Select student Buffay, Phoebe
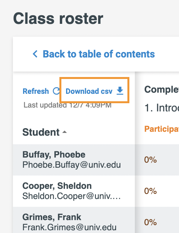The width and height of the screenshot is (179, 233). 54,154
